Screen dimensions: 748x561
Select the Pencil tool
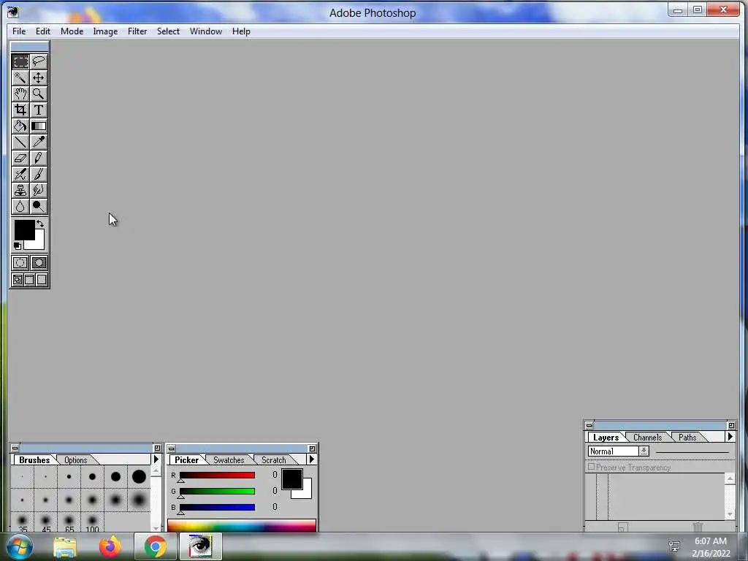click(39, 158)
